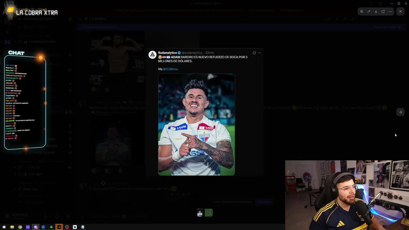Image resolution: width=409 pixels, height=230 pixels.
Task: Select the first thumbnail in image carousel
Action: tap(200, 213)
